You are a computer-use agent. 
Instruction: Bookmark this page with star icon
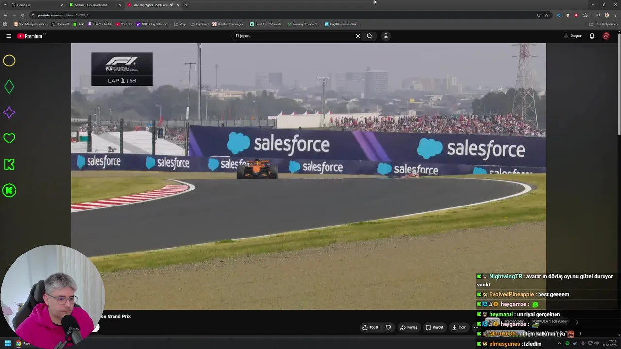[x=547, y=15]
